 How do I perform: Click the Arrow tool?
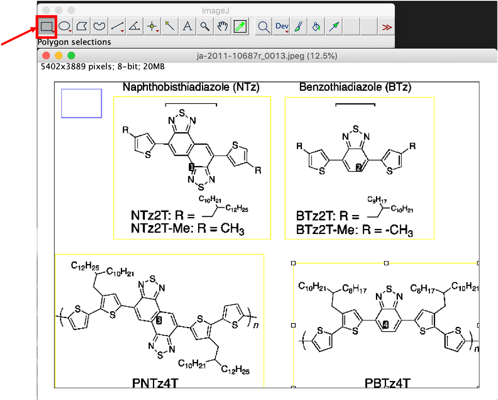point(334,27)
